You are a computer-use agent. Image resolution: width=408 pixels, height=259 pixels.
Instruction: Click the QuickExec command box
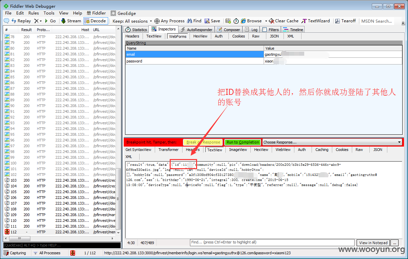[x=62, y=245]
